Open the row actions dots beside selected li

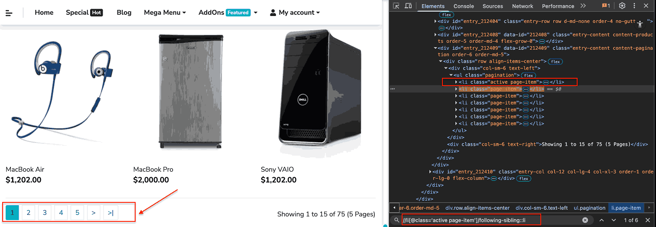click(393, 89)
